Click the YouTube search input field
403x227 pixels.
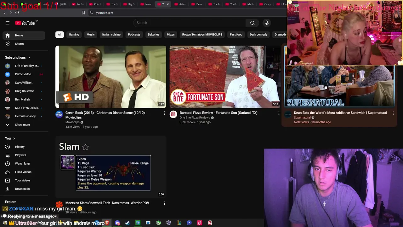pos(189,23)
